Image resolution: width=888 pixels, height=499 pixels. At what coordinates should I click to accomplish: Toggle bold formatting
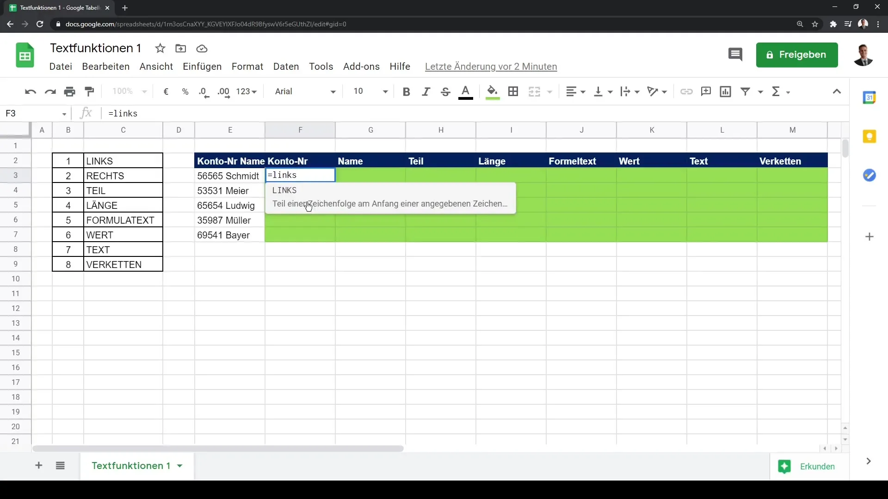(x=407, y=91)
